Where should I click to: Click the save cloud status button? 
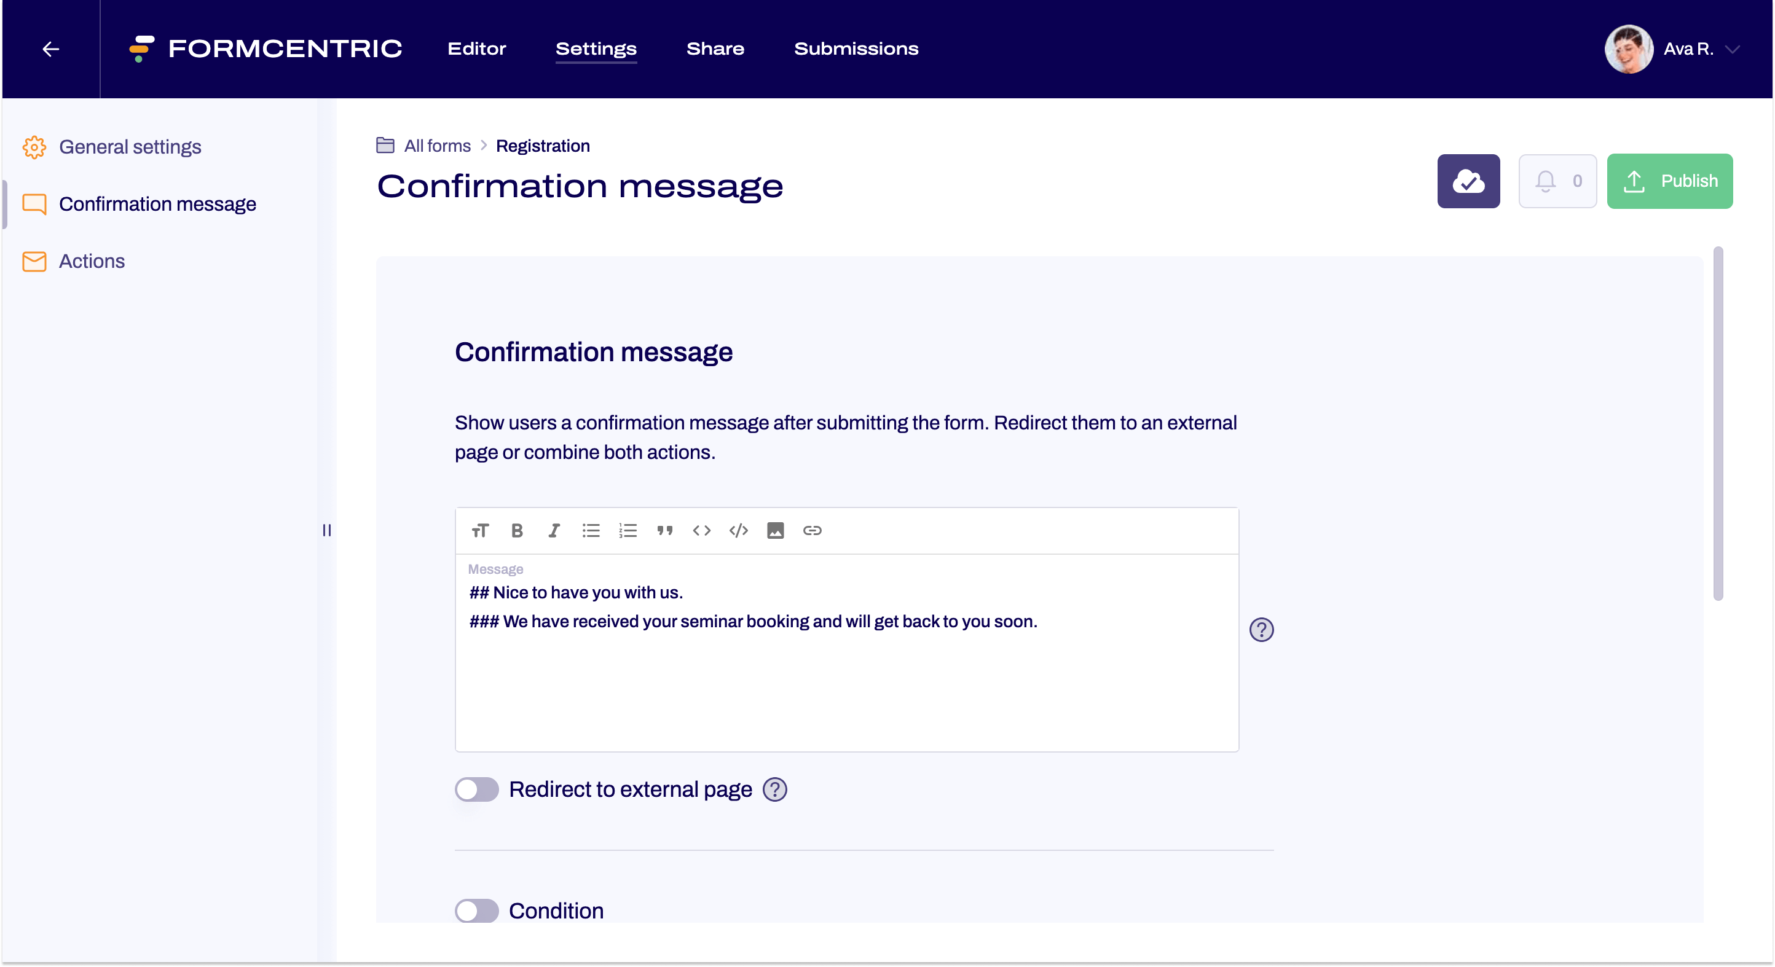[x=1468, y=181]
